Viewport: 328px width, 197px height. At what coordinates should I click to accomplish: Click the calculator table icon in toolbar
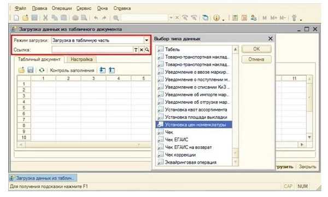(x=235, y=18)
